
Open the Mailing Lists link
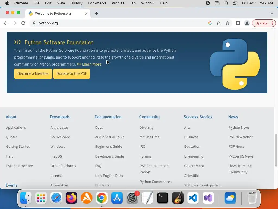[x=149, y=137]
